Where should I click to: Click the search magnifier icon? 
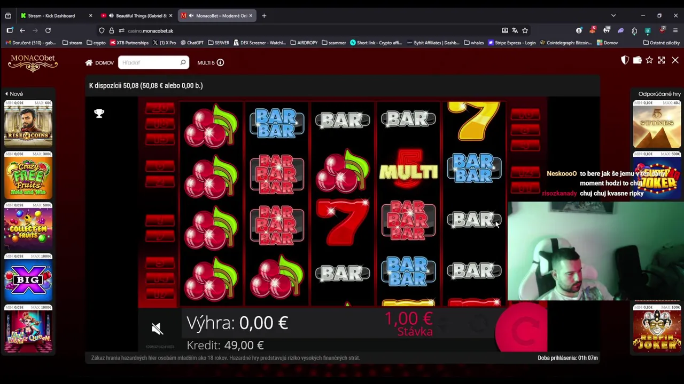[x=183, y=62]
